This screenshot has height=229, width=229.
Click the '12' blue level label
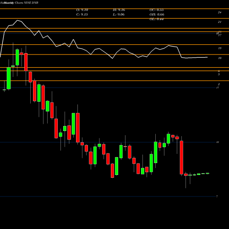tap(218, 142)
